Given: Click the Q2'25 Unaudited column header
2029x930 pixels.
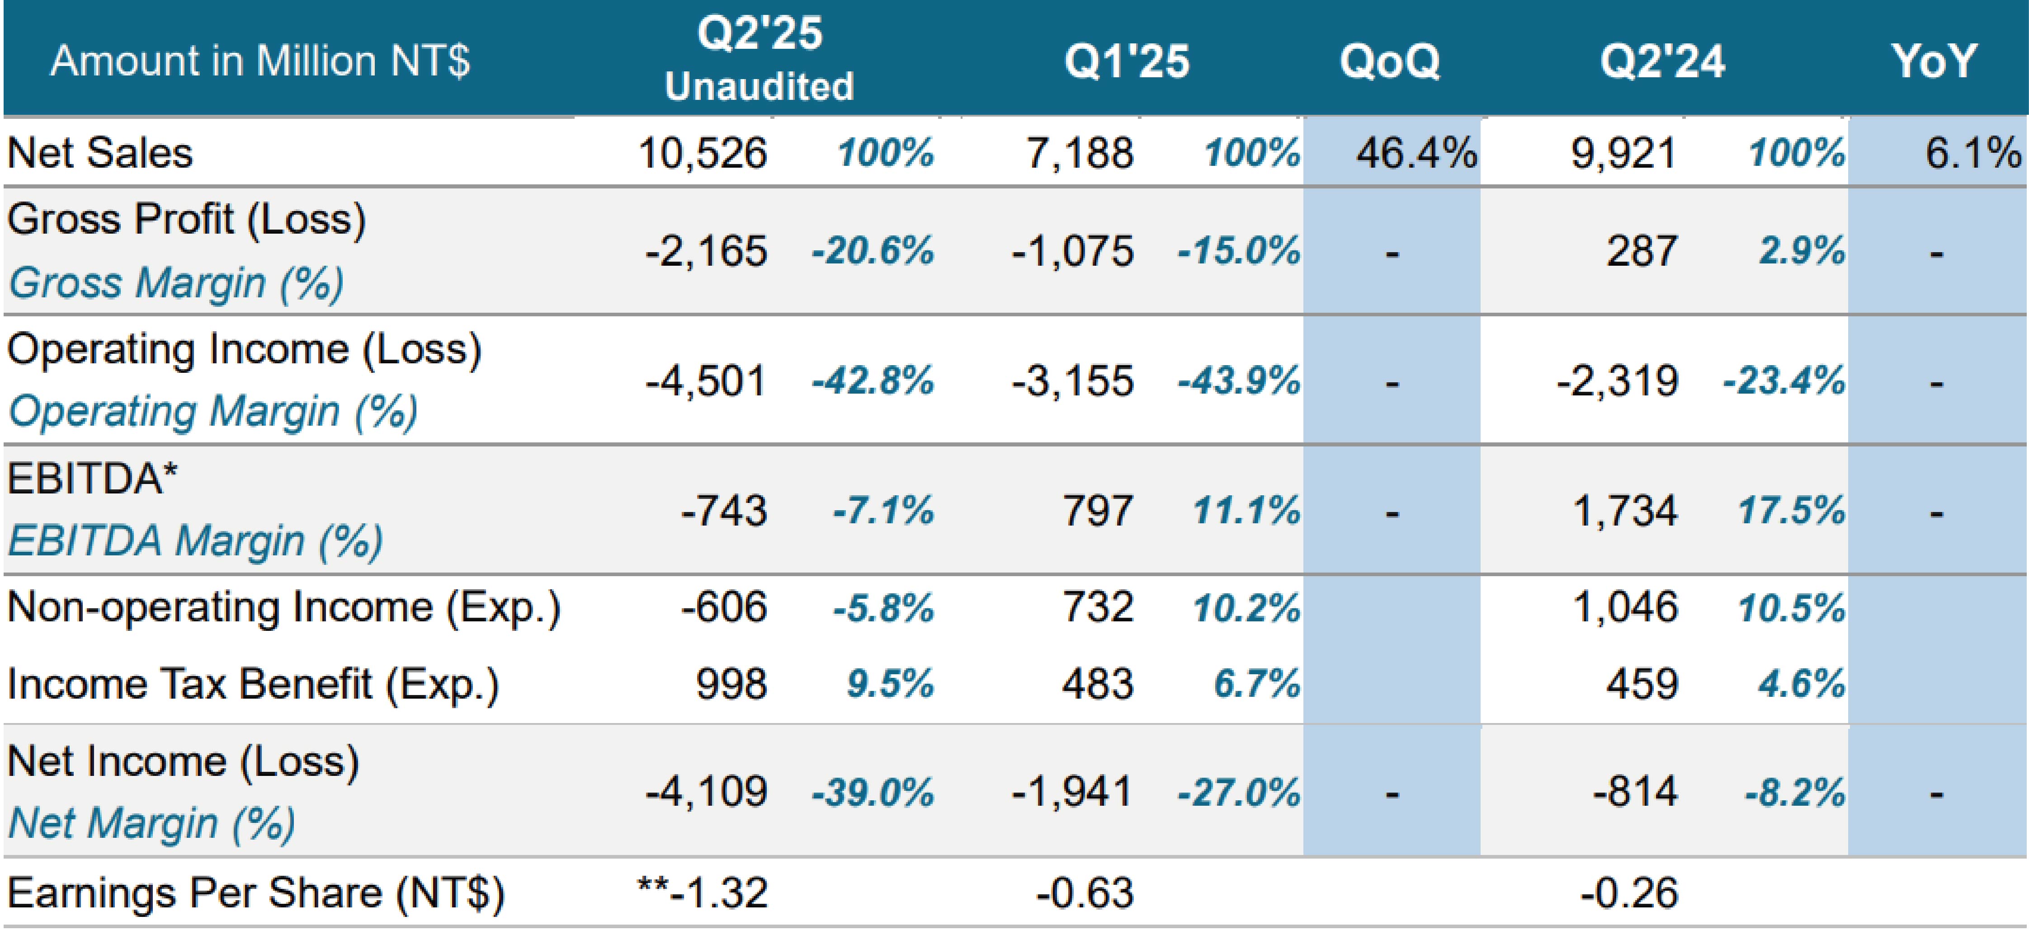Looking at the screenshot, I should pos(760,59).
